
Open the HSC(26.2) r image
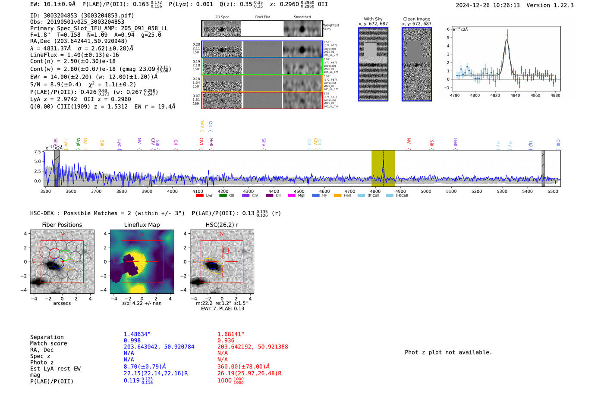tap(222, 262)
